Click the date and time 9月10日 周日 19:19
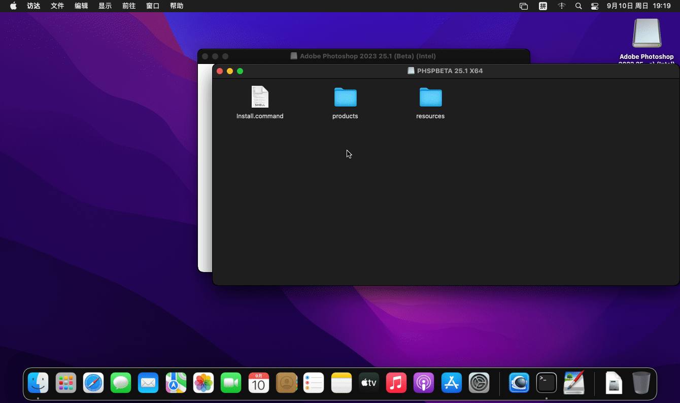The width and height of the screenshot is (680, 403). (x=639, y=6)
